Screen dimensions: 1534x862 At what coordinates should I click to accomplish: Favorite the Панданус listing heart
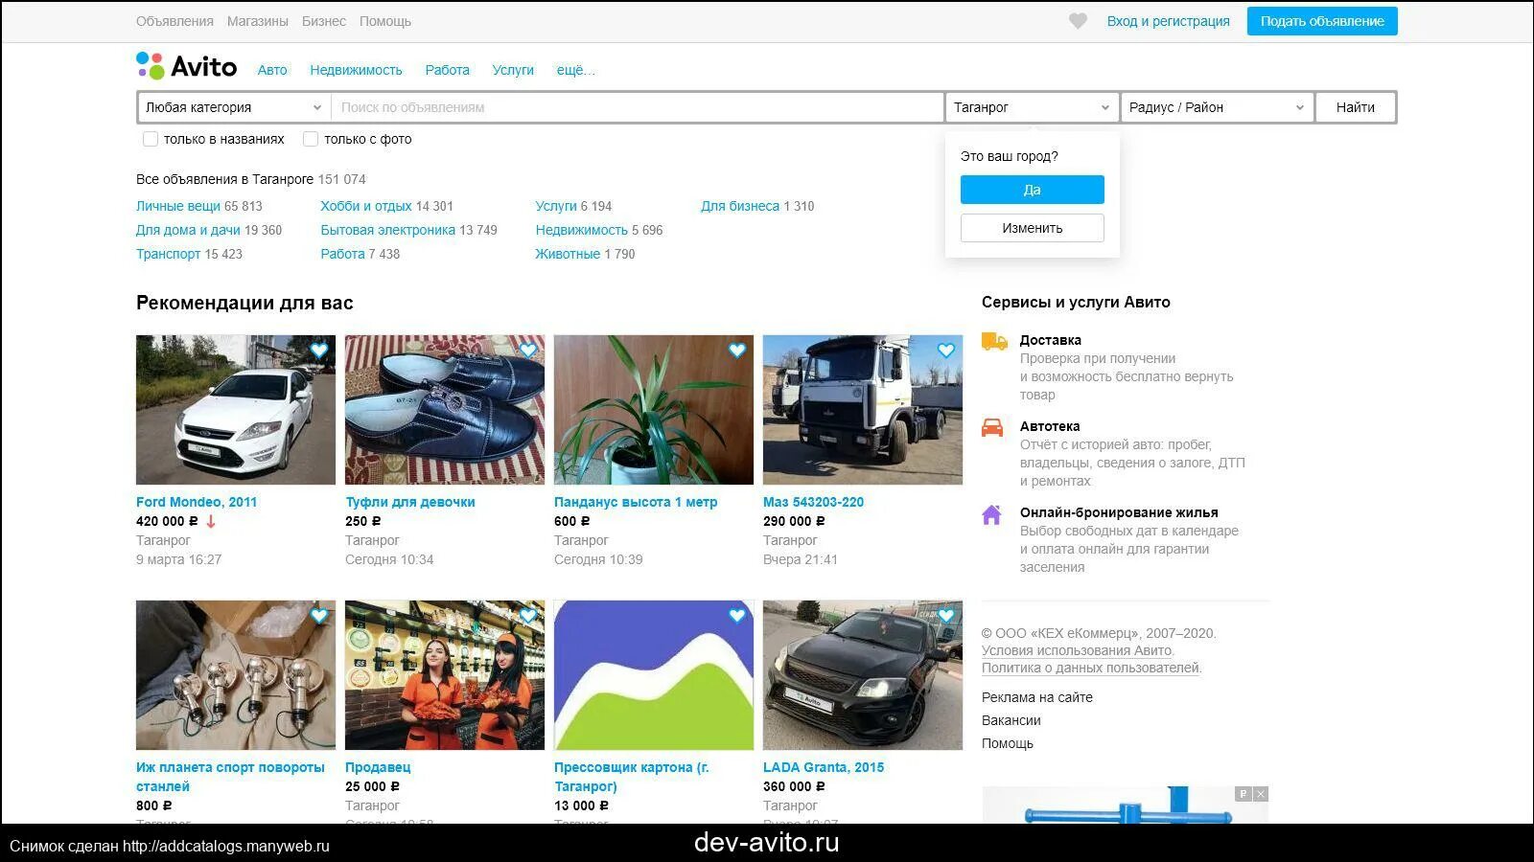tap(737, 351)
